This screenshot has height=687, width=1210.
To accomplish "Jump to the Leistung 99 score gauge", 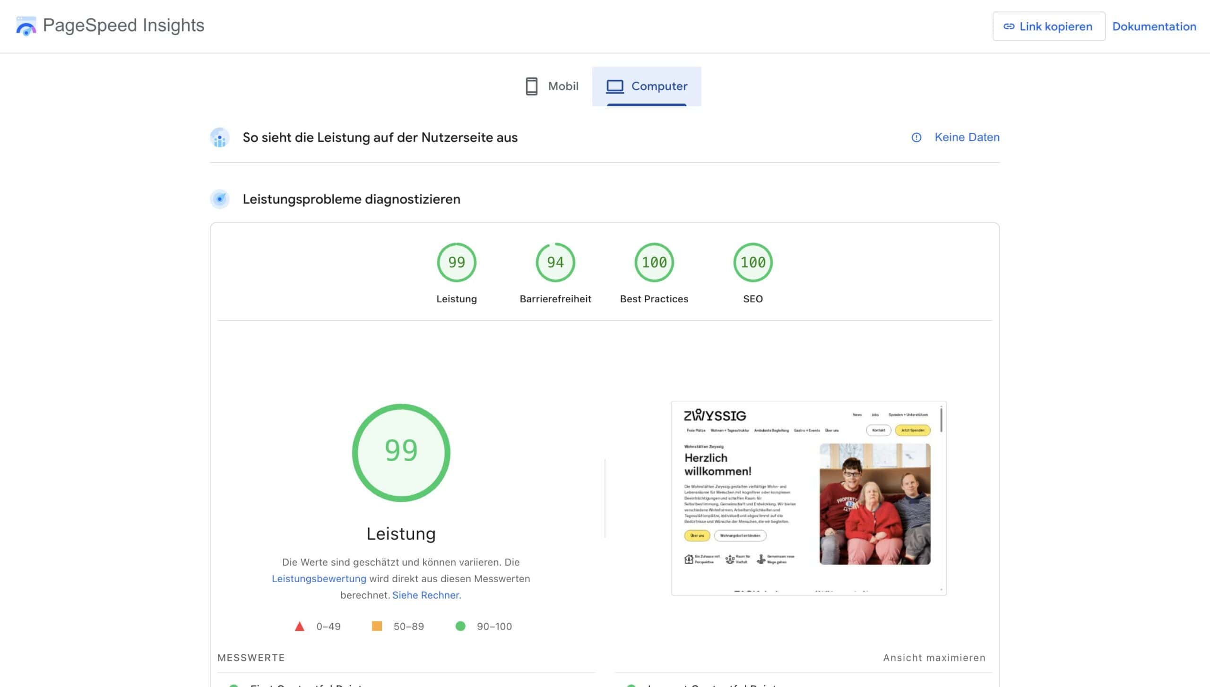I will click(x=456, y=263).
